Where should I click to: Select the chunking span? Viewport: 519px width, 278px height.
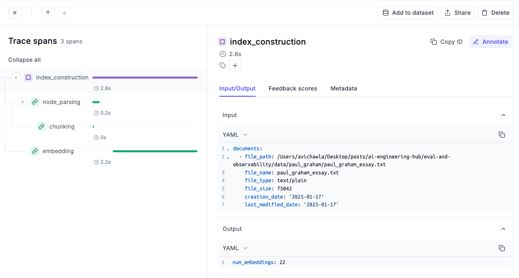(x=62, y=127)
